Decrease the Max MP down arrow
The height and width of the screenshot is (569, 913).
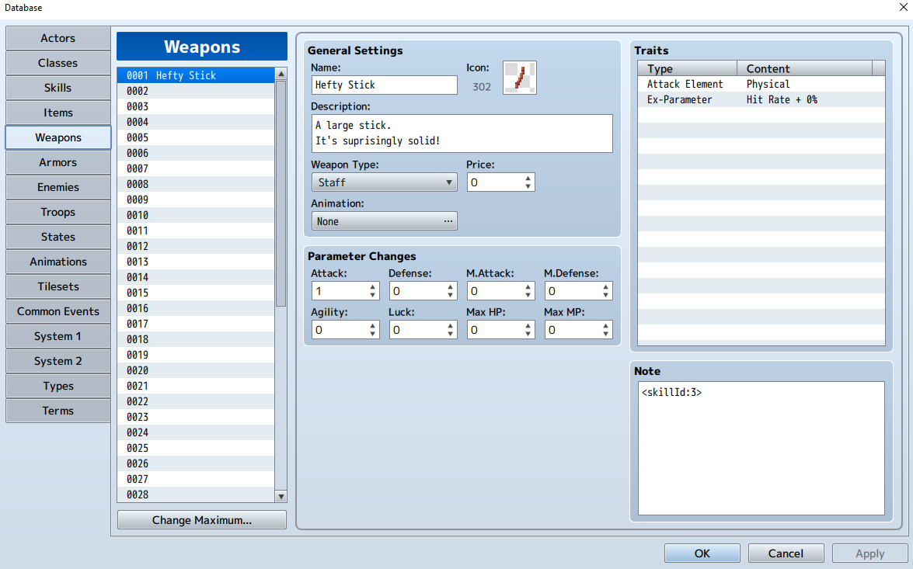click(605, 334)
